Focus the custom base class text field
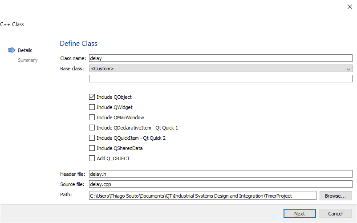Image resolution: width=357 pixels, height=223 pixels. click(220, 79)
